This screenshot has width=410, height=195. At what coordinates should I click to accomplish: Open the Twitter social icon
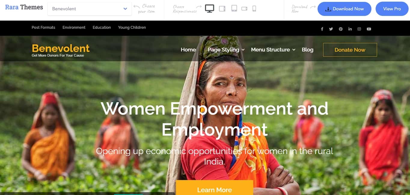(x=331, y=29)
